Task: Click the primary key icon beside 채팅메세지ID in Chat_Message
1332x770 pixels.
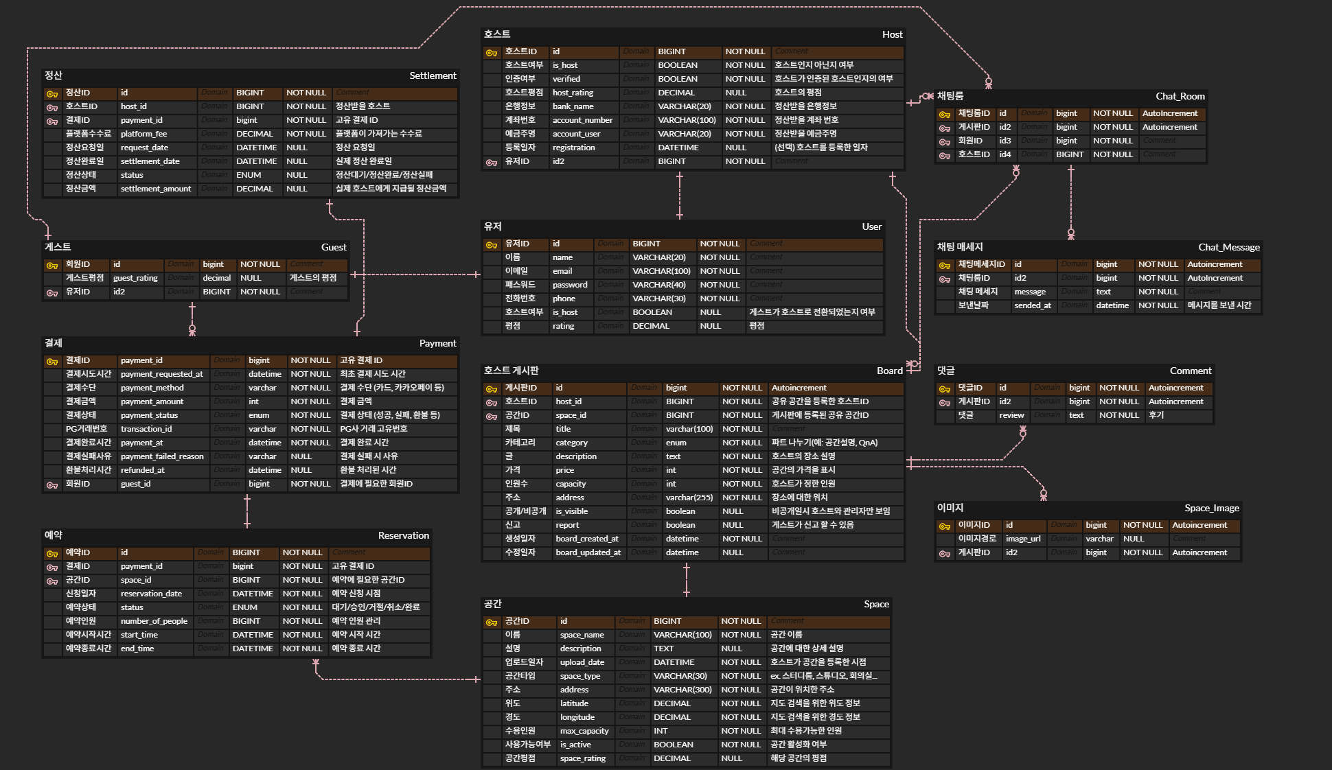Action: [x=945, y=265]
